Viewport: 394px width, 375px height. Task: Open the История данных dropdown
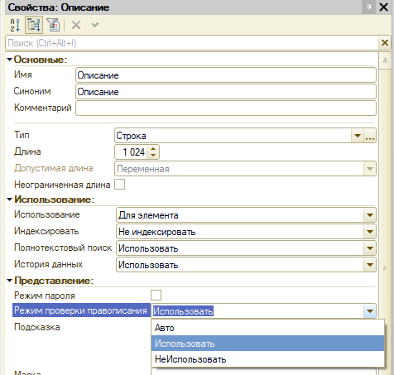(370, 265)
